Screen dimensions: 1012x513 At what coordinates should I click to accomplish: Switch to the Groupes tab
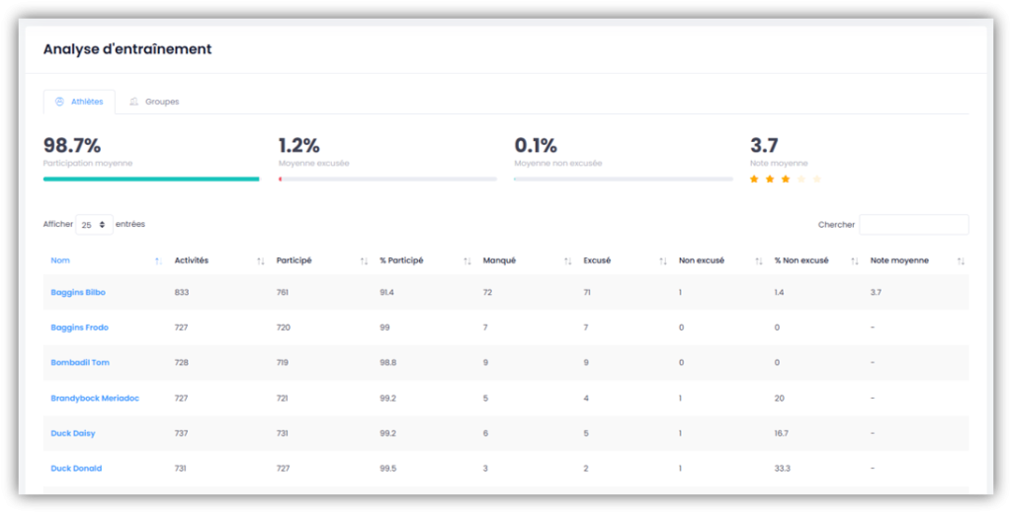point(154,102)
